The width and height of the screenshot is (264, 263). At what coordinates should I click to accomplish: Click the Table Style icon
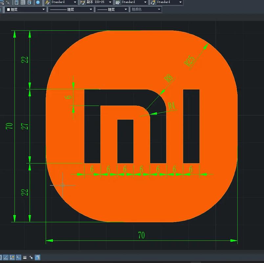[118, 2]
